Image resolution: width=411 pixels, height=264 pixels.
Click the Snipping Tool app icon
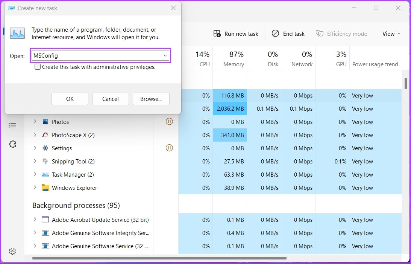[45, 161]
